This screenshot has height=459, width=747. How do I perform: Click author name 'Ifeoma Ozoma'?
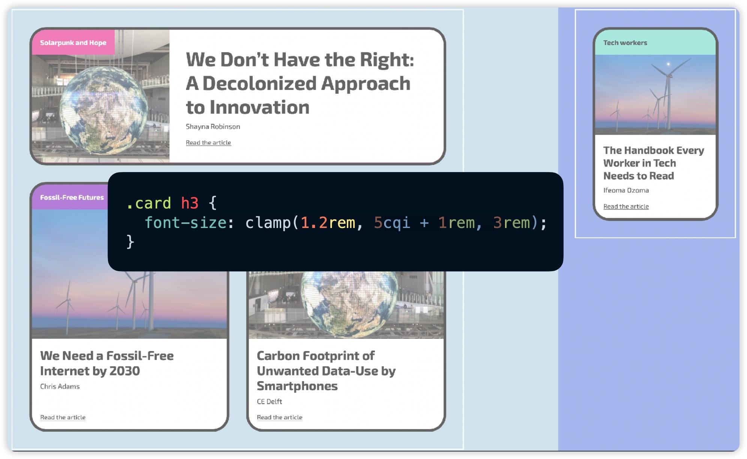pos(625,190)
